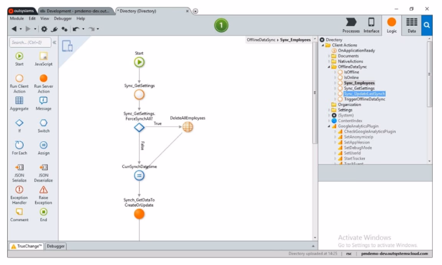Select the Exception Handler tool

point(19,195)
